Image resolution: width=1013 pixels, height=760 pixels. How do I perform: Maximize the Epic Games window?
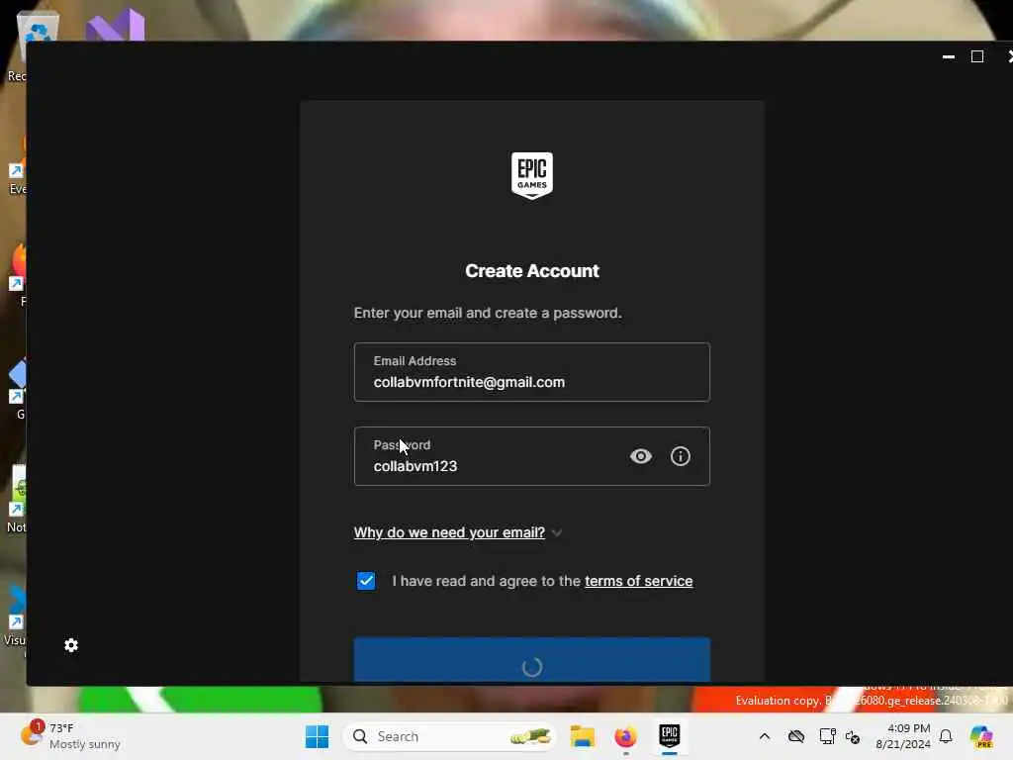[977, 56]
